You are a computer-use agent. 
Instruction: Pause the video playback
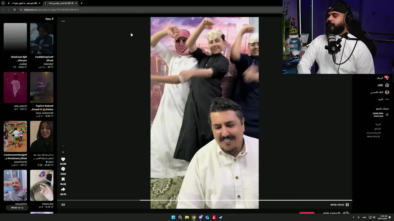click(347, 205)
